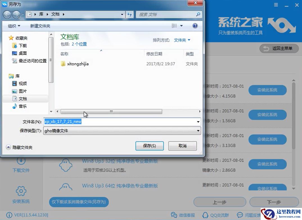Screen dimensions: 302x220
Task: Click the refresh icon next to address bar
Action: [x=129, y=14]
